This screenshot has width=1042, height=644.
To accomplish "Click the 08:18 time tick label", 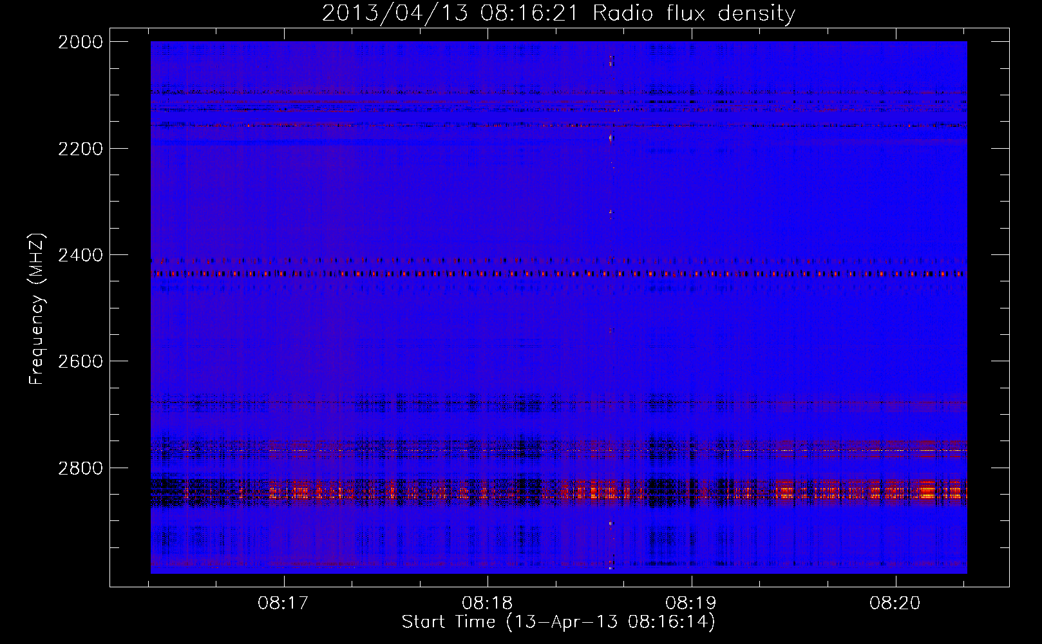I will [488, 603].
